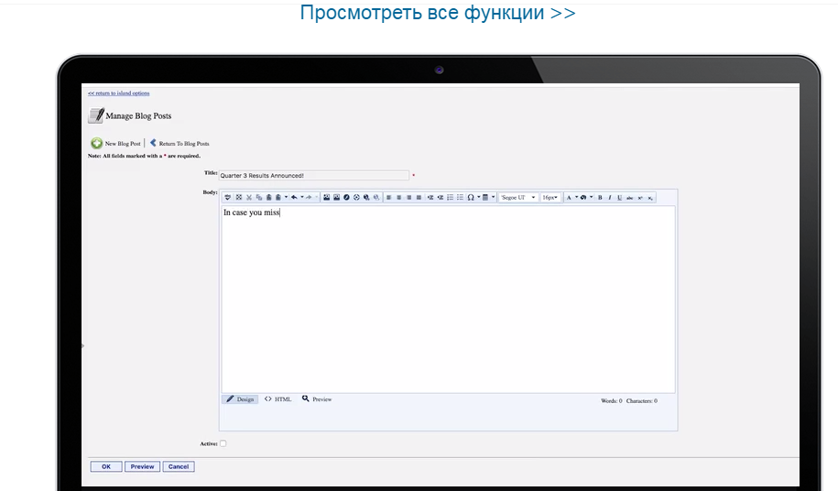838x491 pixels.
Task: Click the justify text icon
Action: tap(419, 198)
